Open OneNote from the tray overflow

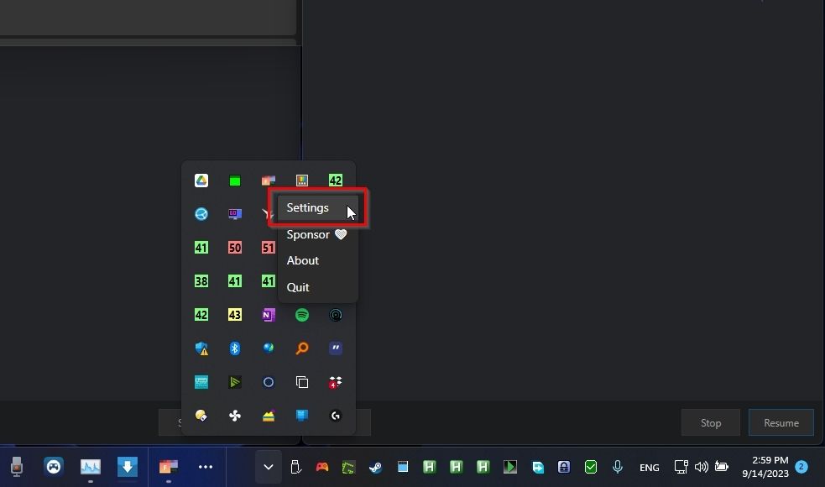pyautogui.click(x=268, y=314)
